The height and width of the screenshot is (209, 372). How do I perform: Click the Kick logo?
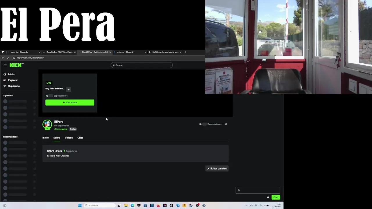(17, 65)
